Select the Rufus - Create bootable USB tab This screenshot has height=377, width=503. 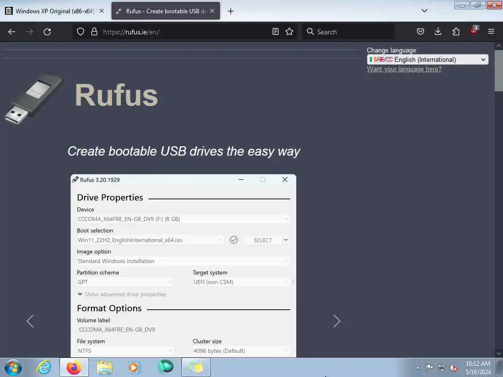(166, 11)
